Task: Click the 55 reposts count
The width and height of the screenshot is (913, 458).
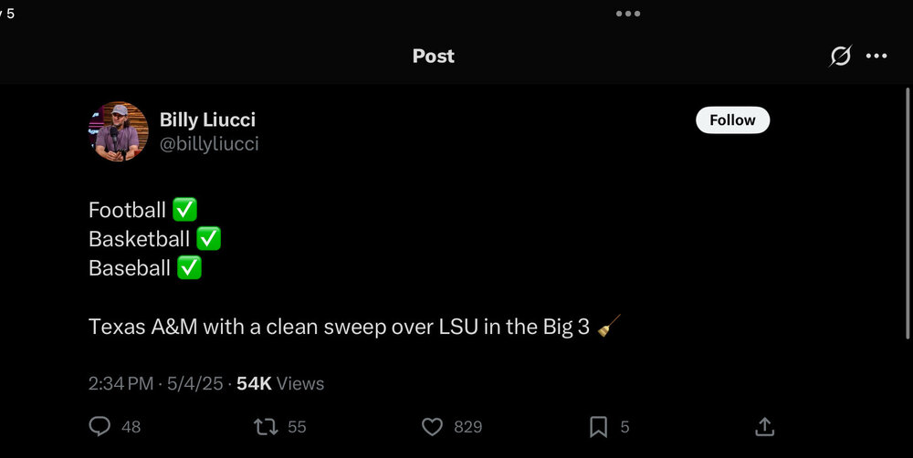Action: coord(297,426)
